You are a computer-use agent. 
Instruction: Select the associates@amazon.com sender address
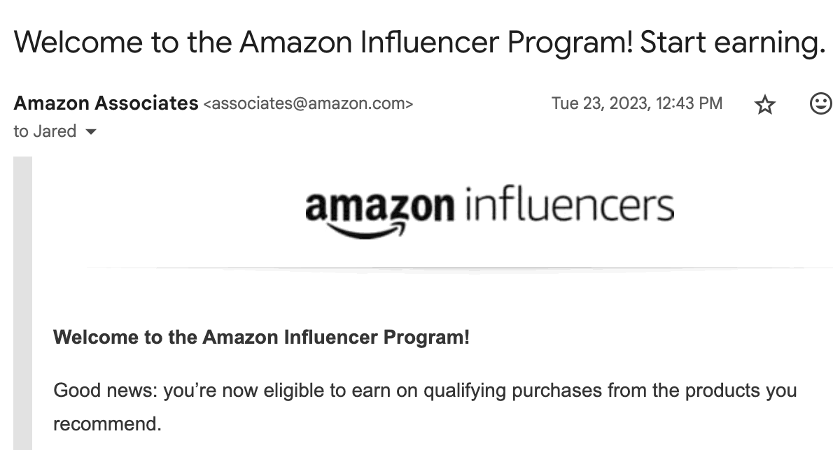coord(308,103)
